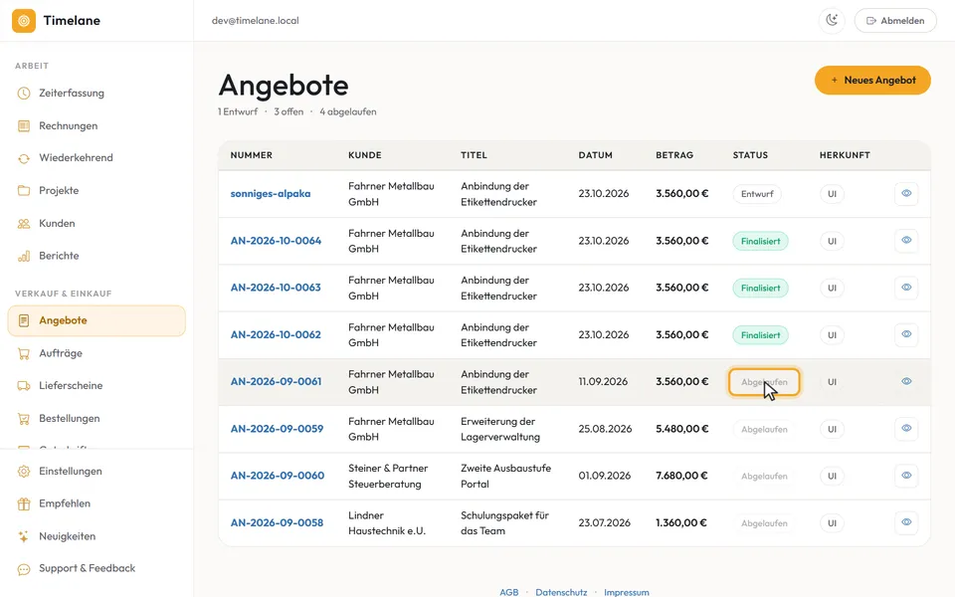955x597 pixels.
Task: Click the sparkle icon beside Neuigkeiten
Action: 24,536
